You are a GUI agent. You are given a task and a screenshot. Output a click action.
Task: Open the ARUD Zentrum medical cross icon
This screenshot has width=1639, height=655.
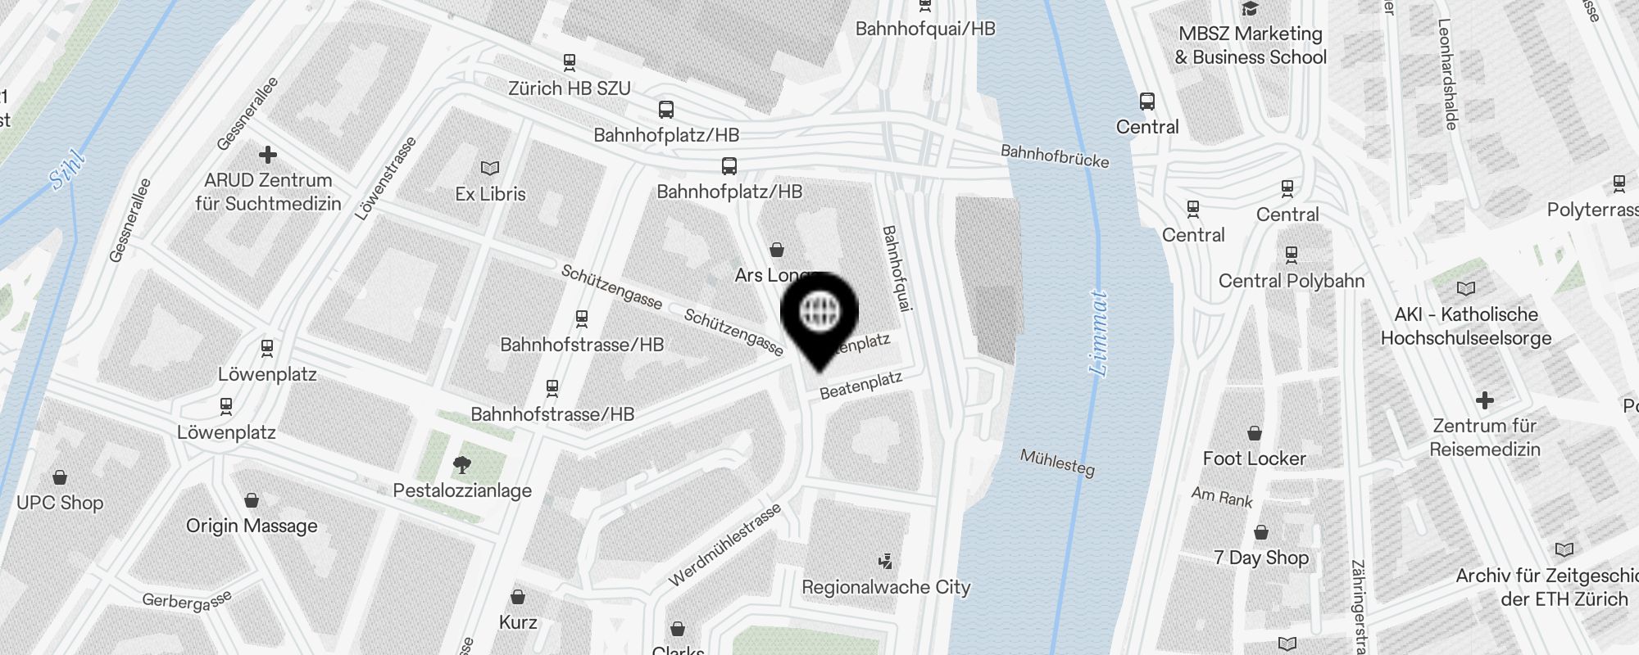pyautogui.click(x=268, y=154)
